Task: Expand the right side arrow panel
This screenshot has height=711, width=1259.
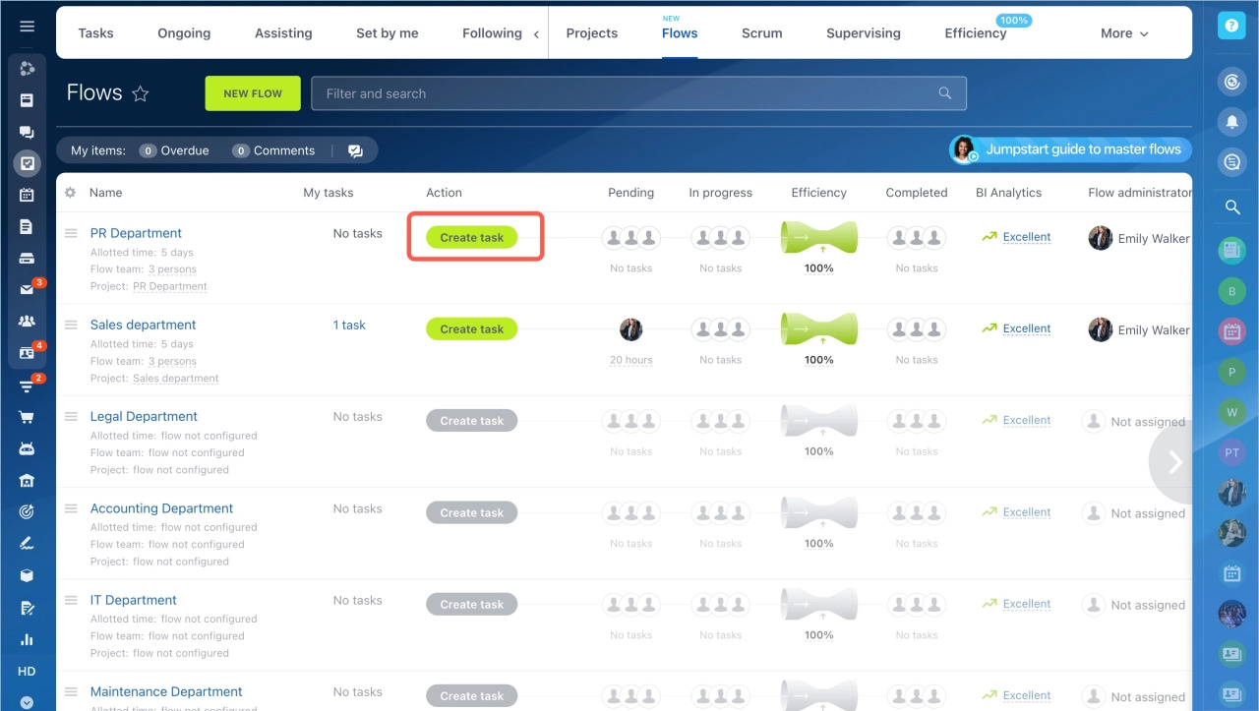Action: tap(1173, 462)
